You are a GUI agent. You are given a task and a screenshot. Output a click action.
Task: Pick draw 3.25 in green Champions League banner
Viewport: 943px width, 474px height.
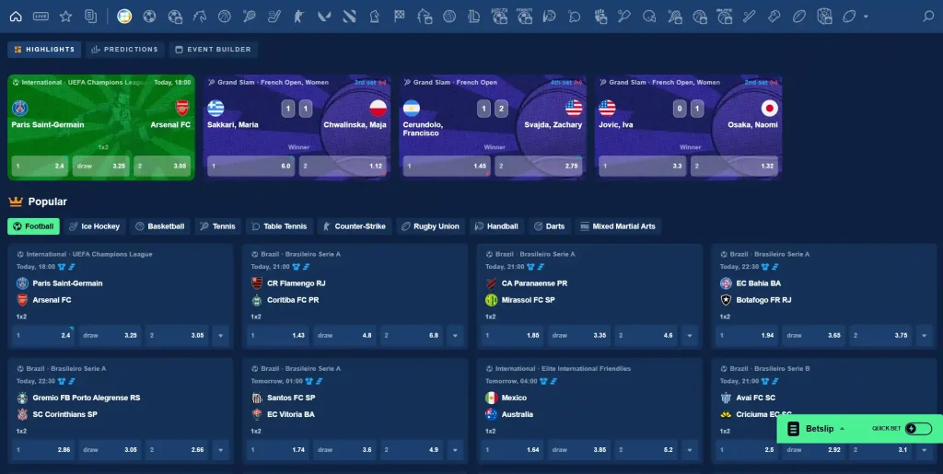click(101, 166)
